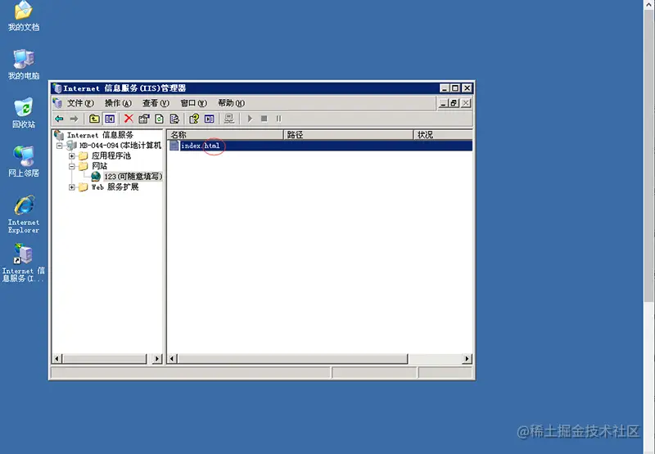Click the Start item play icon
The image size is (655, 454).
point(250,119)
